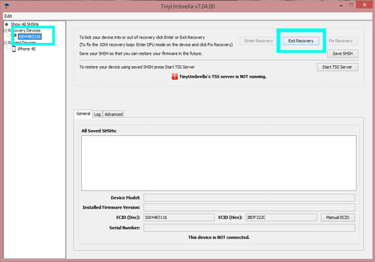Maximize the TinyUmbrella window
375x262 pixels.
coord(351,5)
